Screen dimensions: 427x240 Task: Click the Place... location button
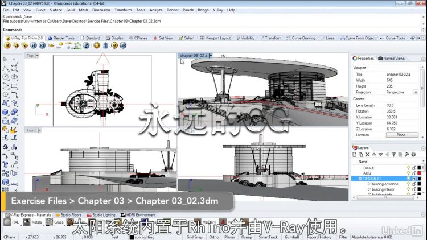402,135
